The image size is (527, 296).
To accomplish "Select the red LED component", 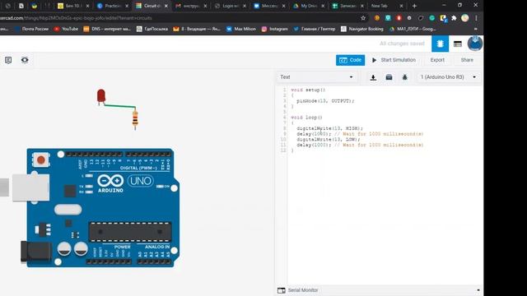I will [100, 97].
